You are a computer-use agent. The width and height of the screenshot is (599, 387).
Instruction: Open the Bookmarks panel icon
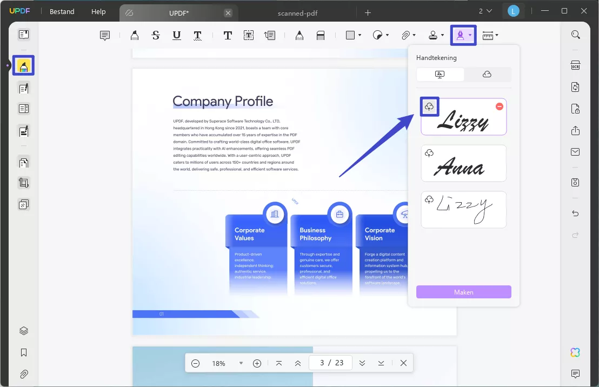point(24,352)
